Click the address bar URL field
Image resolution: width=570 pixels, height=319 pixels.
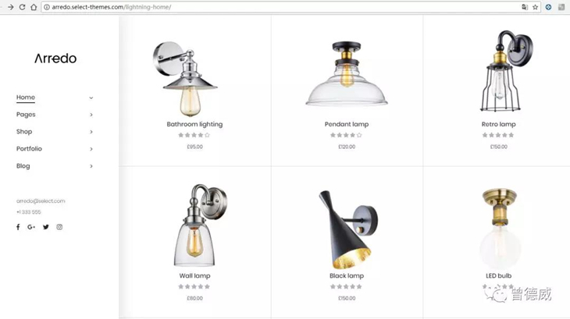282,7
